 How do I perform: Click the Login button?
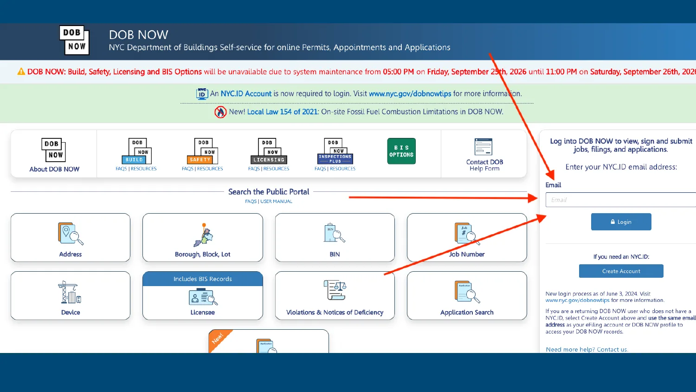621,222
